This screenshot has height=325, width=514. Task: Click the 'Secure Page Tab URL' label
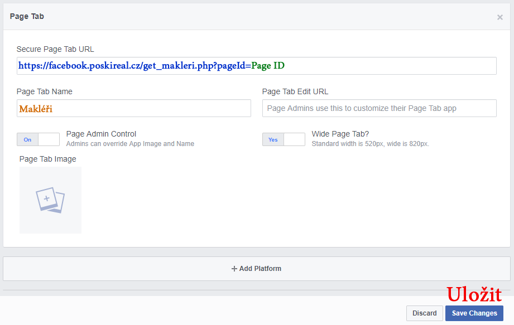pyautogui.click(x=55, y=49)
